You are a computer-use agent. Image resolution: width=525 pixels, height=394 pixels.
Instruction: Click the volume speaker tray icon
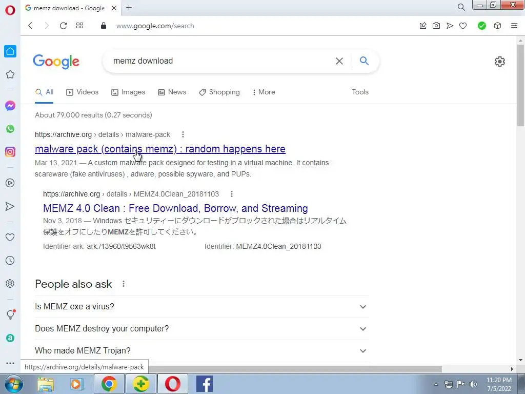click(473, 384)
